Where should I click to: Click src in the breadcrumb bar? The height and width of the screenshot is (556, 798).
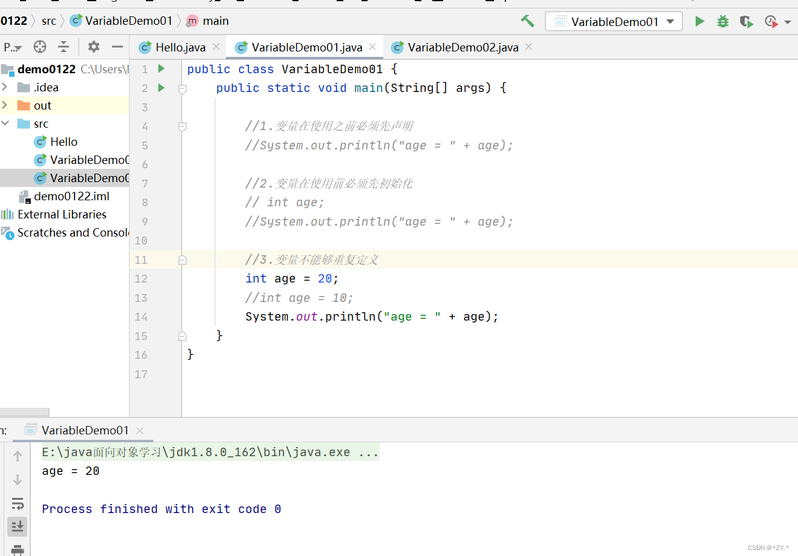(x=49, y=21)
